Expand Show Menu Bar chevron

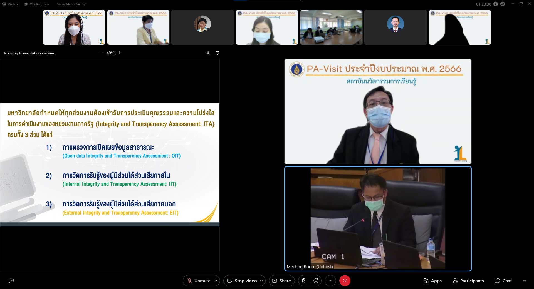coord(84,4)
